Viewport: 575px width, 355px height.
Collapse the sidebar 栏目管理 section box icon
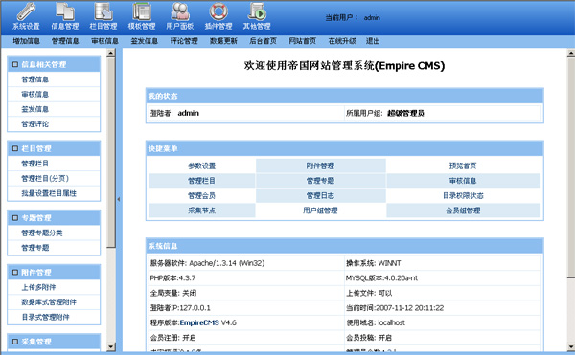[15, 148]
